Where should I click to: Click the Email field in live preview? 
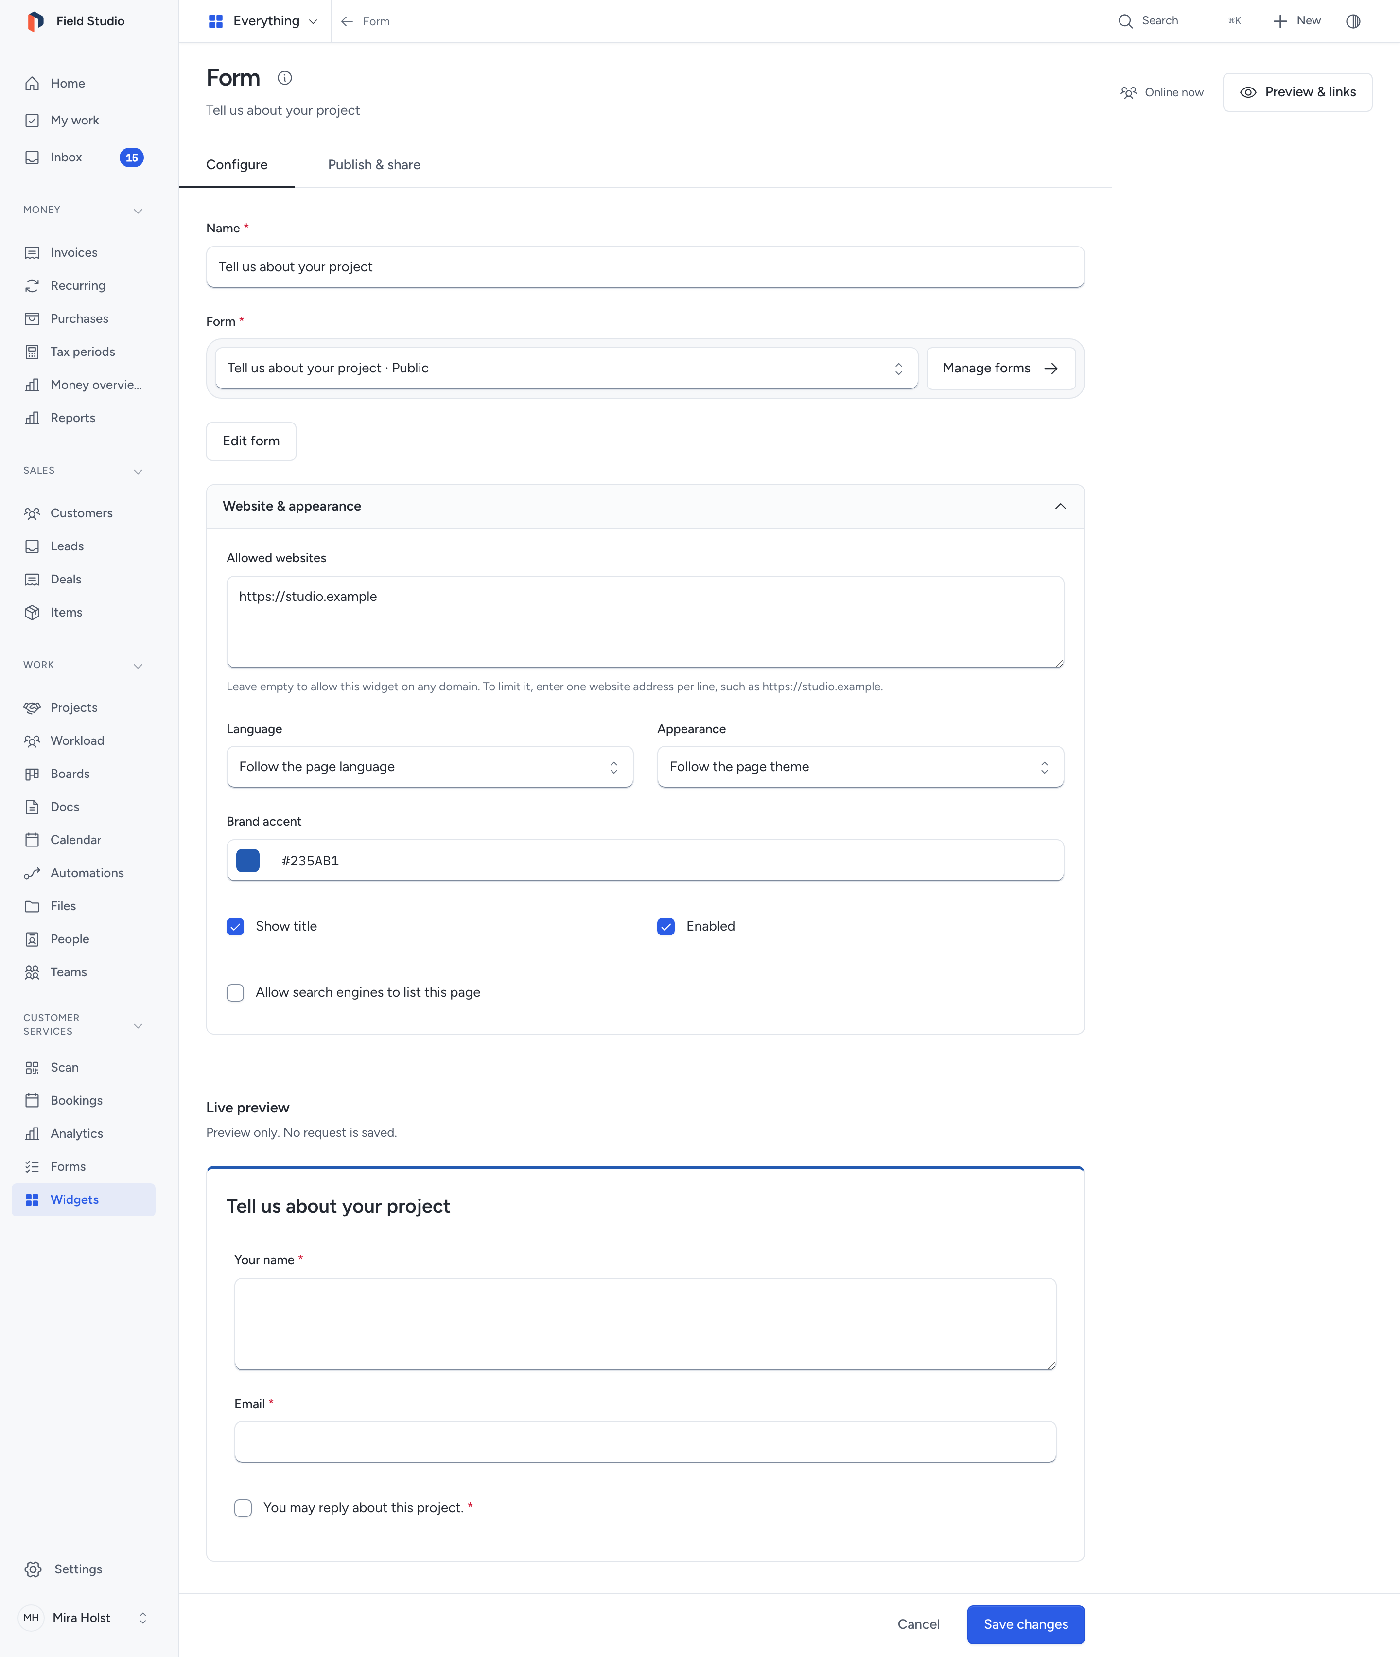645,1441
